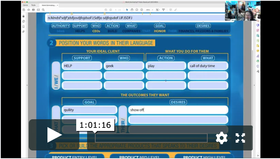280x159 pixels.
Task: Click the lock icon in left sidebar
Action: 24,16
